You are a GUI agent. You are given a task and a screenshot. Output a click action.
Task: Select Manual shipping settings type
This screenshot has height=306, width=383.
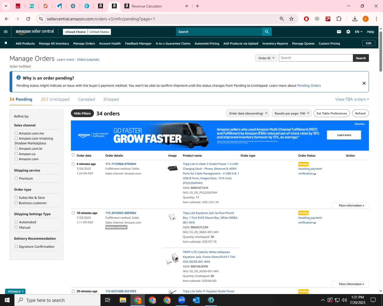tap(16, 227)
